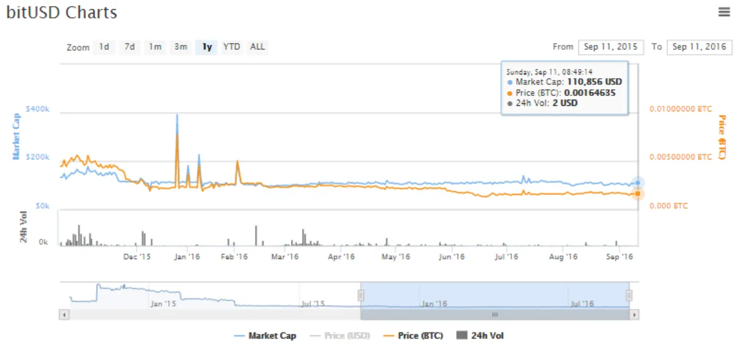Toggle the Market Cap series in legend
Viewport: 740px width, 344px height.
265,335
